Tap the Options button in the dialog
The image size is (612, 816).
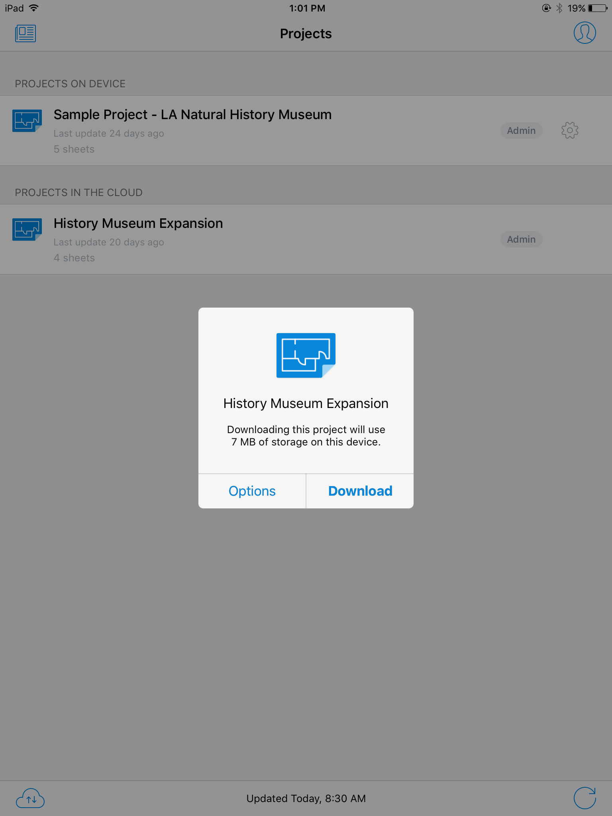pos(252,491)
